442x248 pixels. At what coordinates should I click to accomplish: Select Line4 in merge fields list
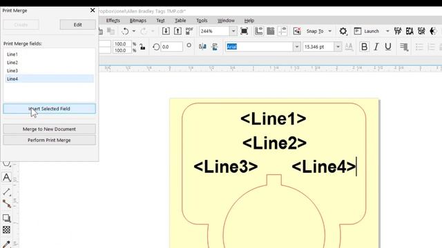click(49, 79)
